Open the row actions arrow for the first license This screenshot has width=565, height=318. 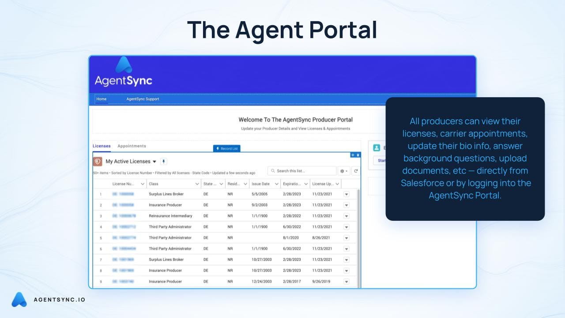point(347,194)
